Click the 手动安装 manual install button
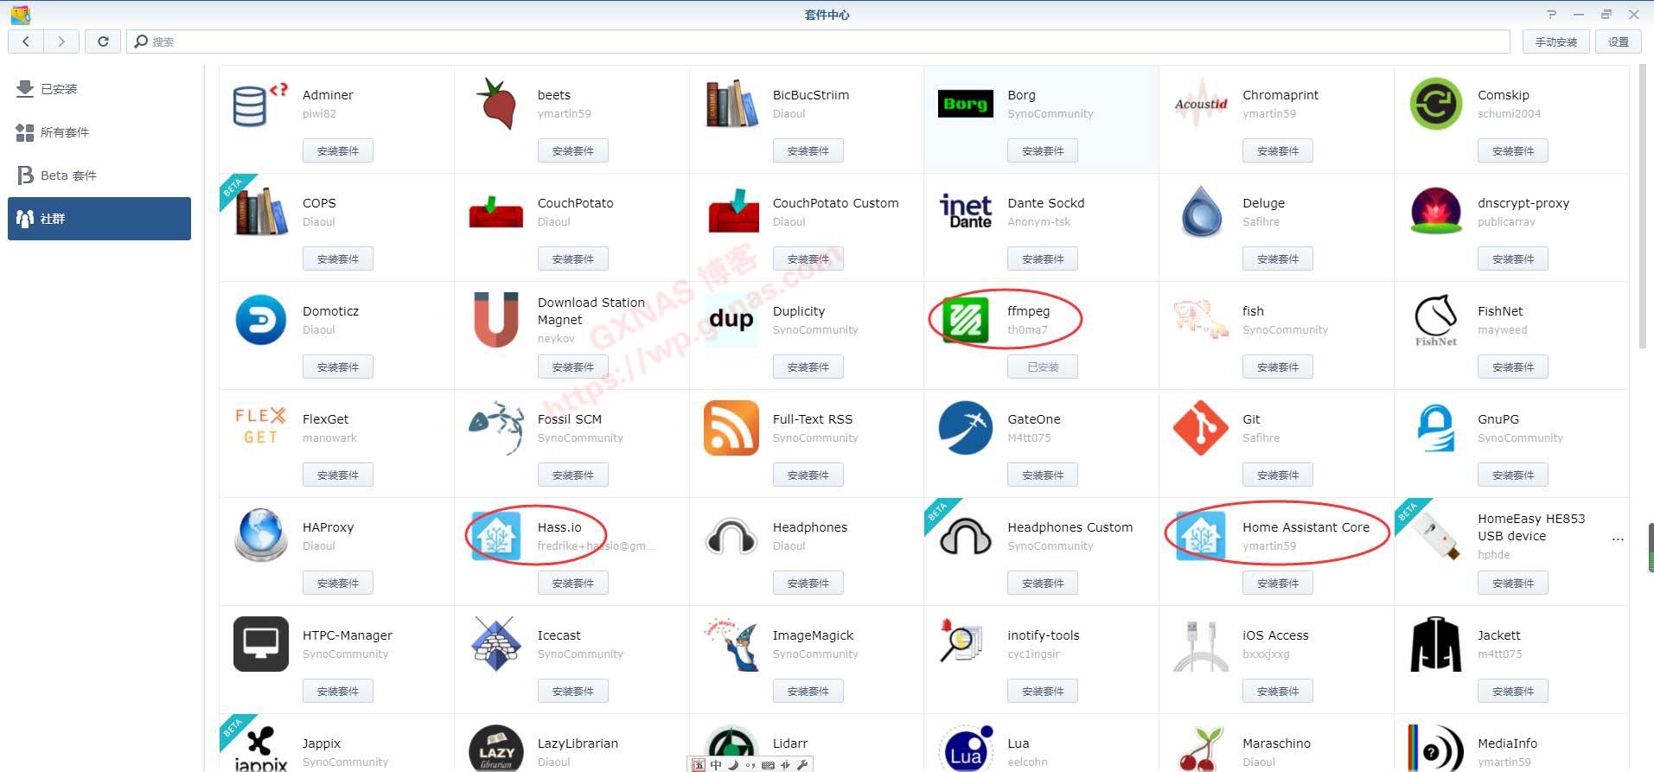Screen dimensions: 1654x772 (x=1555, y=41)
